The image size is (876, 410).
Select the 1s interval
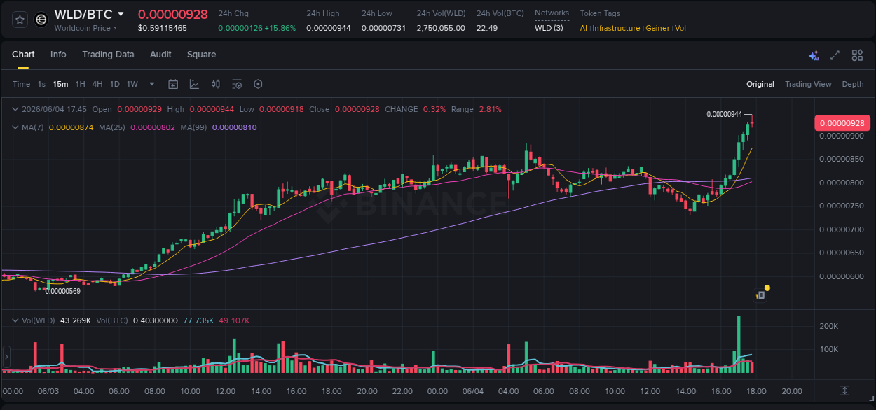point(41,84)
